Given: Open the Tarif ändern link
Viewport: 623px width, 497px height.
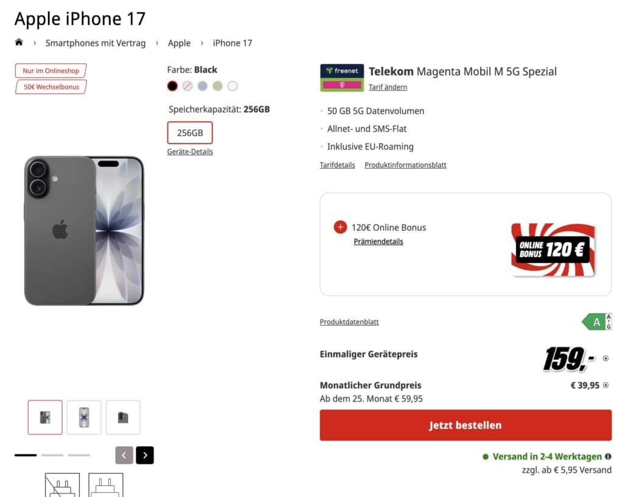Looking at the screenshot, I should pos(388,87).
